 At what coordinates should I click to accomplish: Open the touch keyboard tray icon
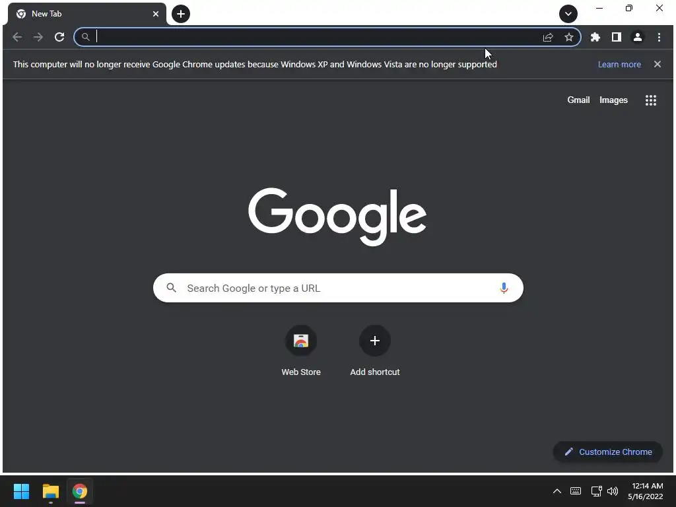click(576, 491)
